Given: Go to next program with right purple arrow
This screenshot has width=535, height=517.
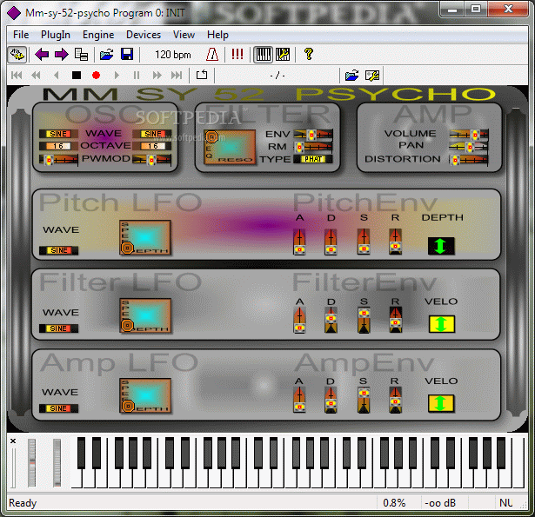Looking at the screenshot, I should (x=62, y=55).
